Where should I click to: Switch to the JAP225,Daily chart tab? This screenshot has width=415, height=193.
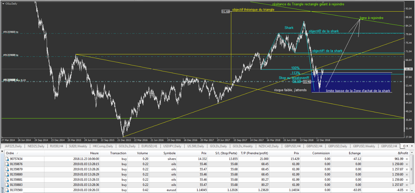click(x=13, y=146)
